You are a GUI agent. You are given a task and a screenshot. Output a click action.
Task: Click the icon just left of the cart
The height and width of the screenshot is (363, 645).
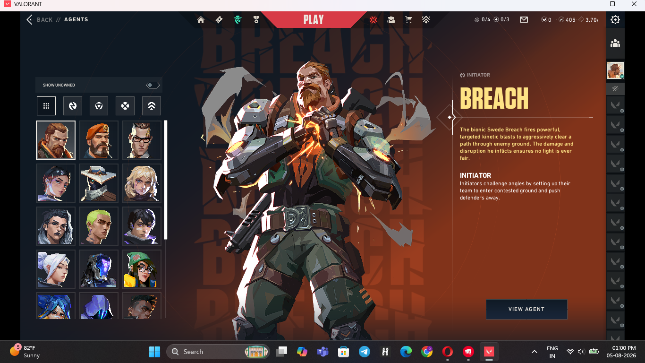pos(391,20)
